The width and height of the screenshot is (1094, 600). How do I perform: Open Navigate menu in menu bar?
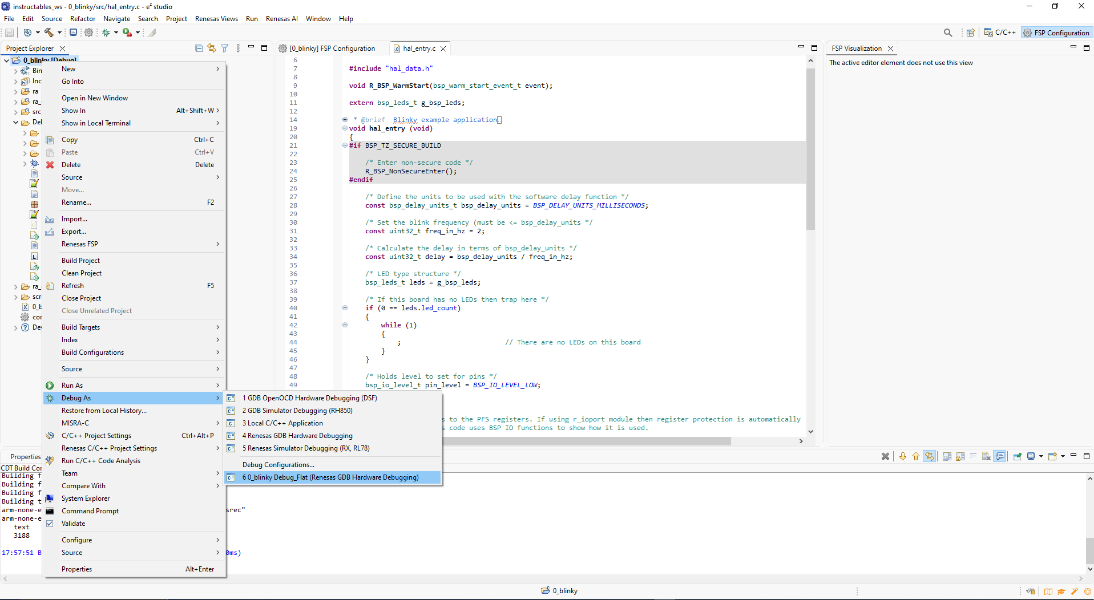pos(116,19)
